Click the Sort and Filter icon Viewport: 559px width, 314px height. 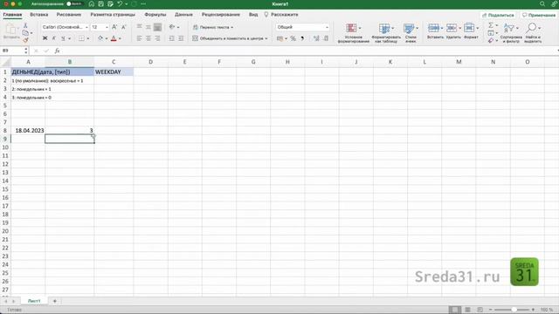coord(508,28)
